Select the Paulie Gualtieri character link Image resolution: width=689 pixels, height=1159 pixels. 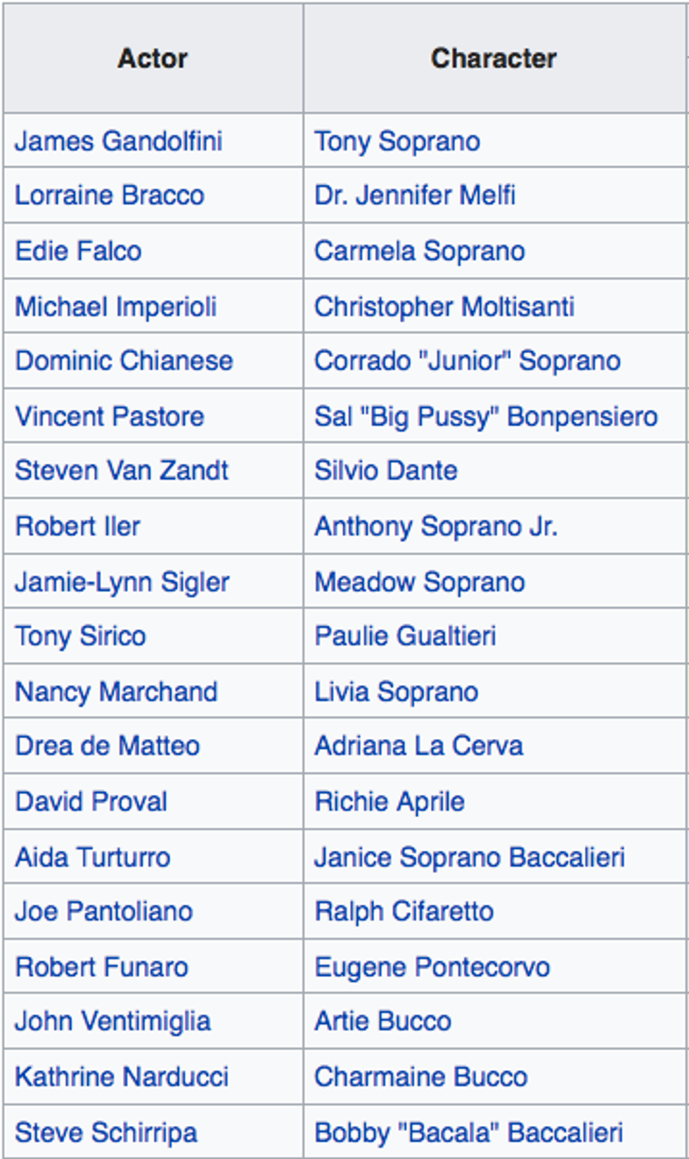[405, 636]
